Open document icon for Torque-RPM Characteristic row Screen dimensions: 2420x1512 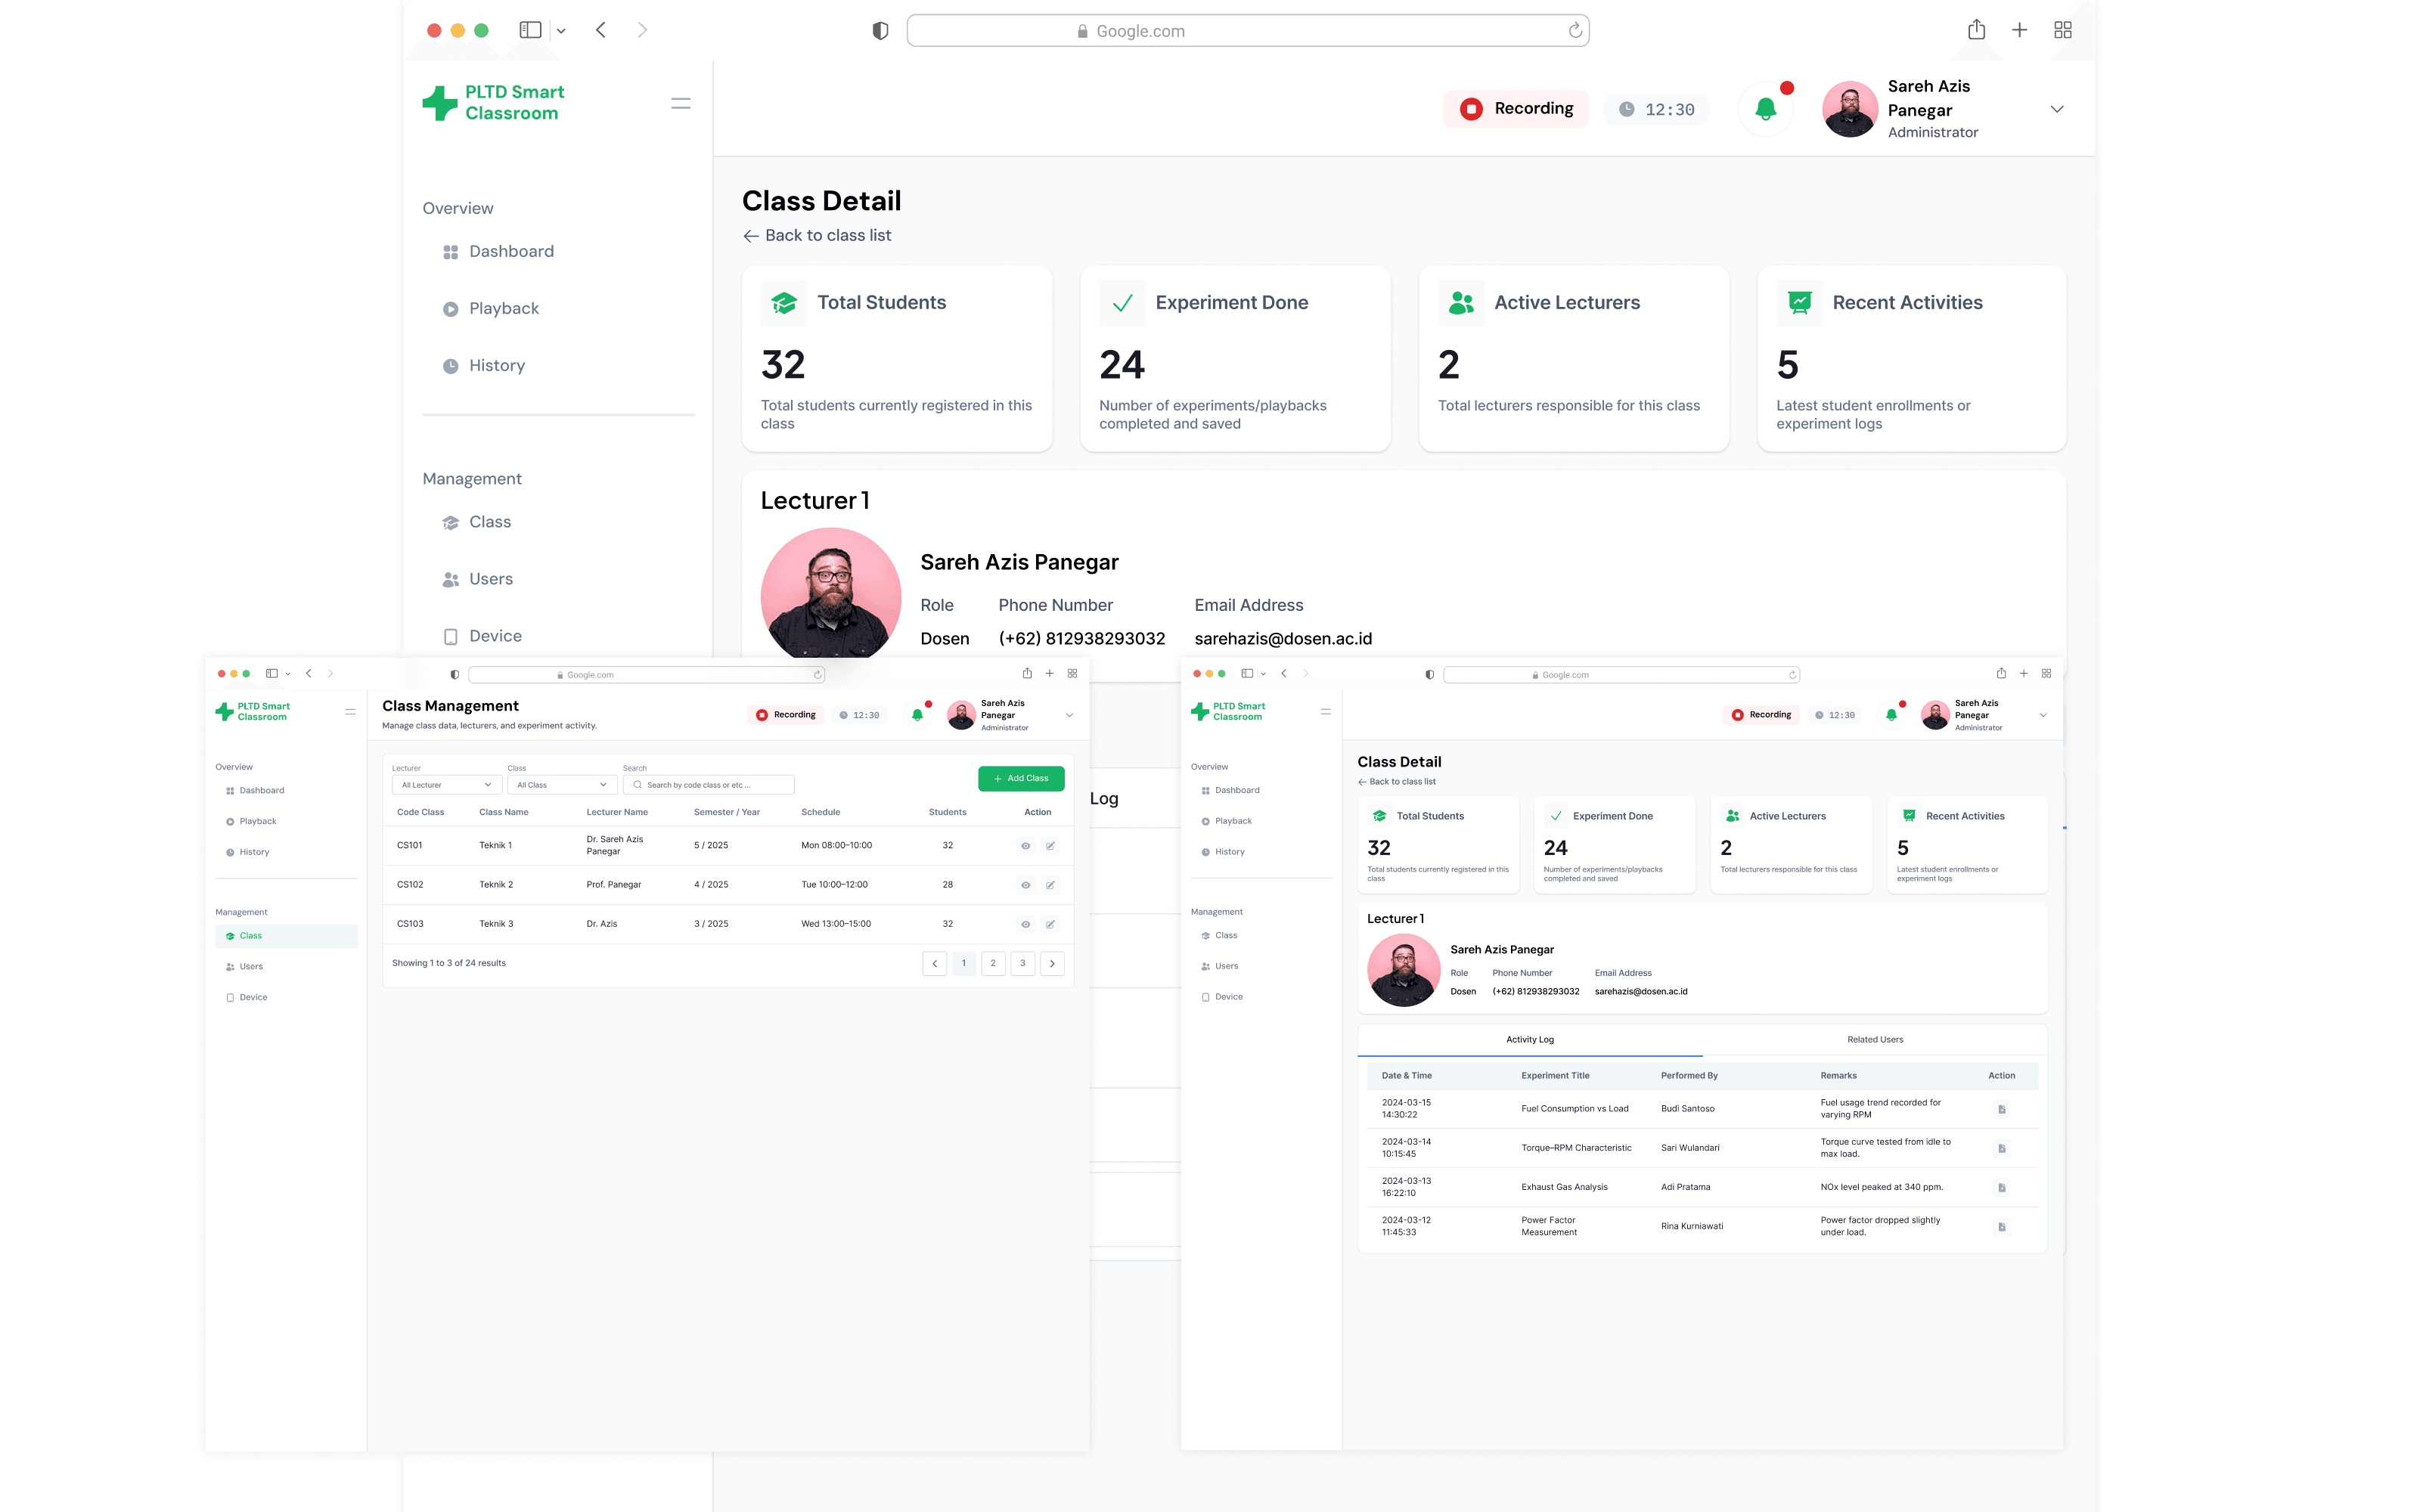pyautogui.click(x=2001, y=1148)
